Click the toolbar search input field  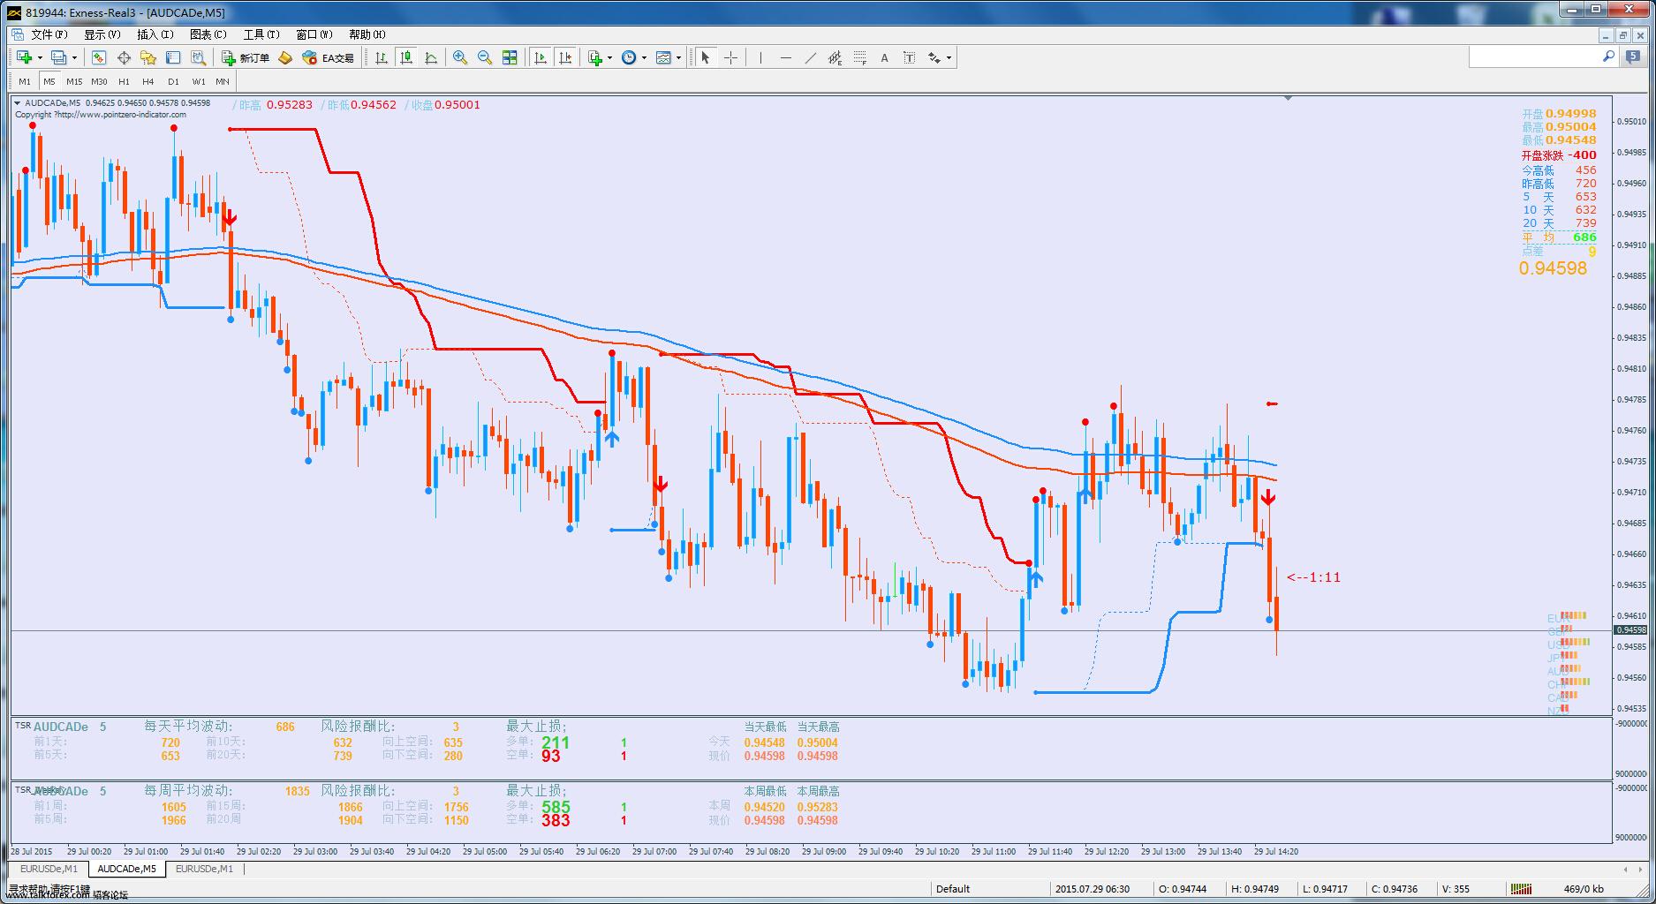[1535, 56]
